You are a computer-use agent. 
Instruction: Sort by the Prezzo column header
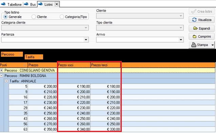click(42, 65)
